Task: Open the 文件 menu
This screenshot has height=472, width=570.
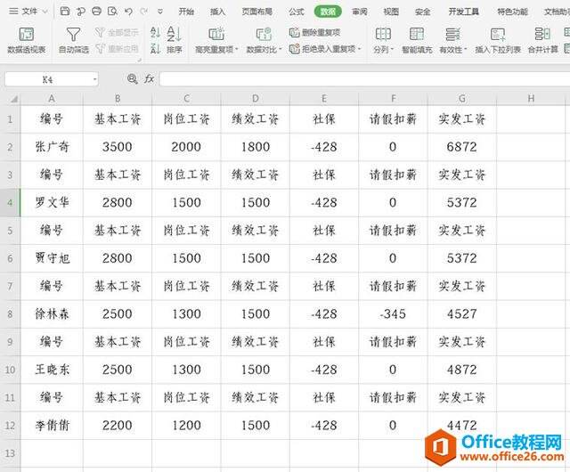Action: click(x=28, y=12)
